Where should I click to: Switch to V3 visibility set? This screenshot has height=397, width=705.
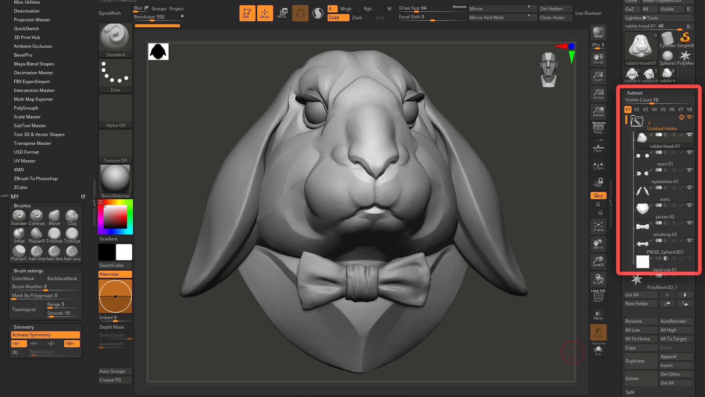coord(646,110)
